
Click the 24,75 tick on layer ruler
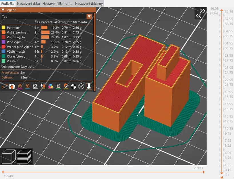click(x=229, y=72)
